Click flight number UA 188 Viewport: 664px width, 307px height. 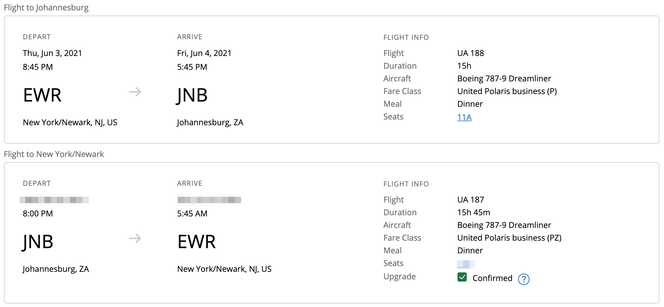[470, 53]
